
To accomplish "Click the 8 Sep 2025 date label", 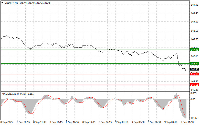I will (7, 122).
